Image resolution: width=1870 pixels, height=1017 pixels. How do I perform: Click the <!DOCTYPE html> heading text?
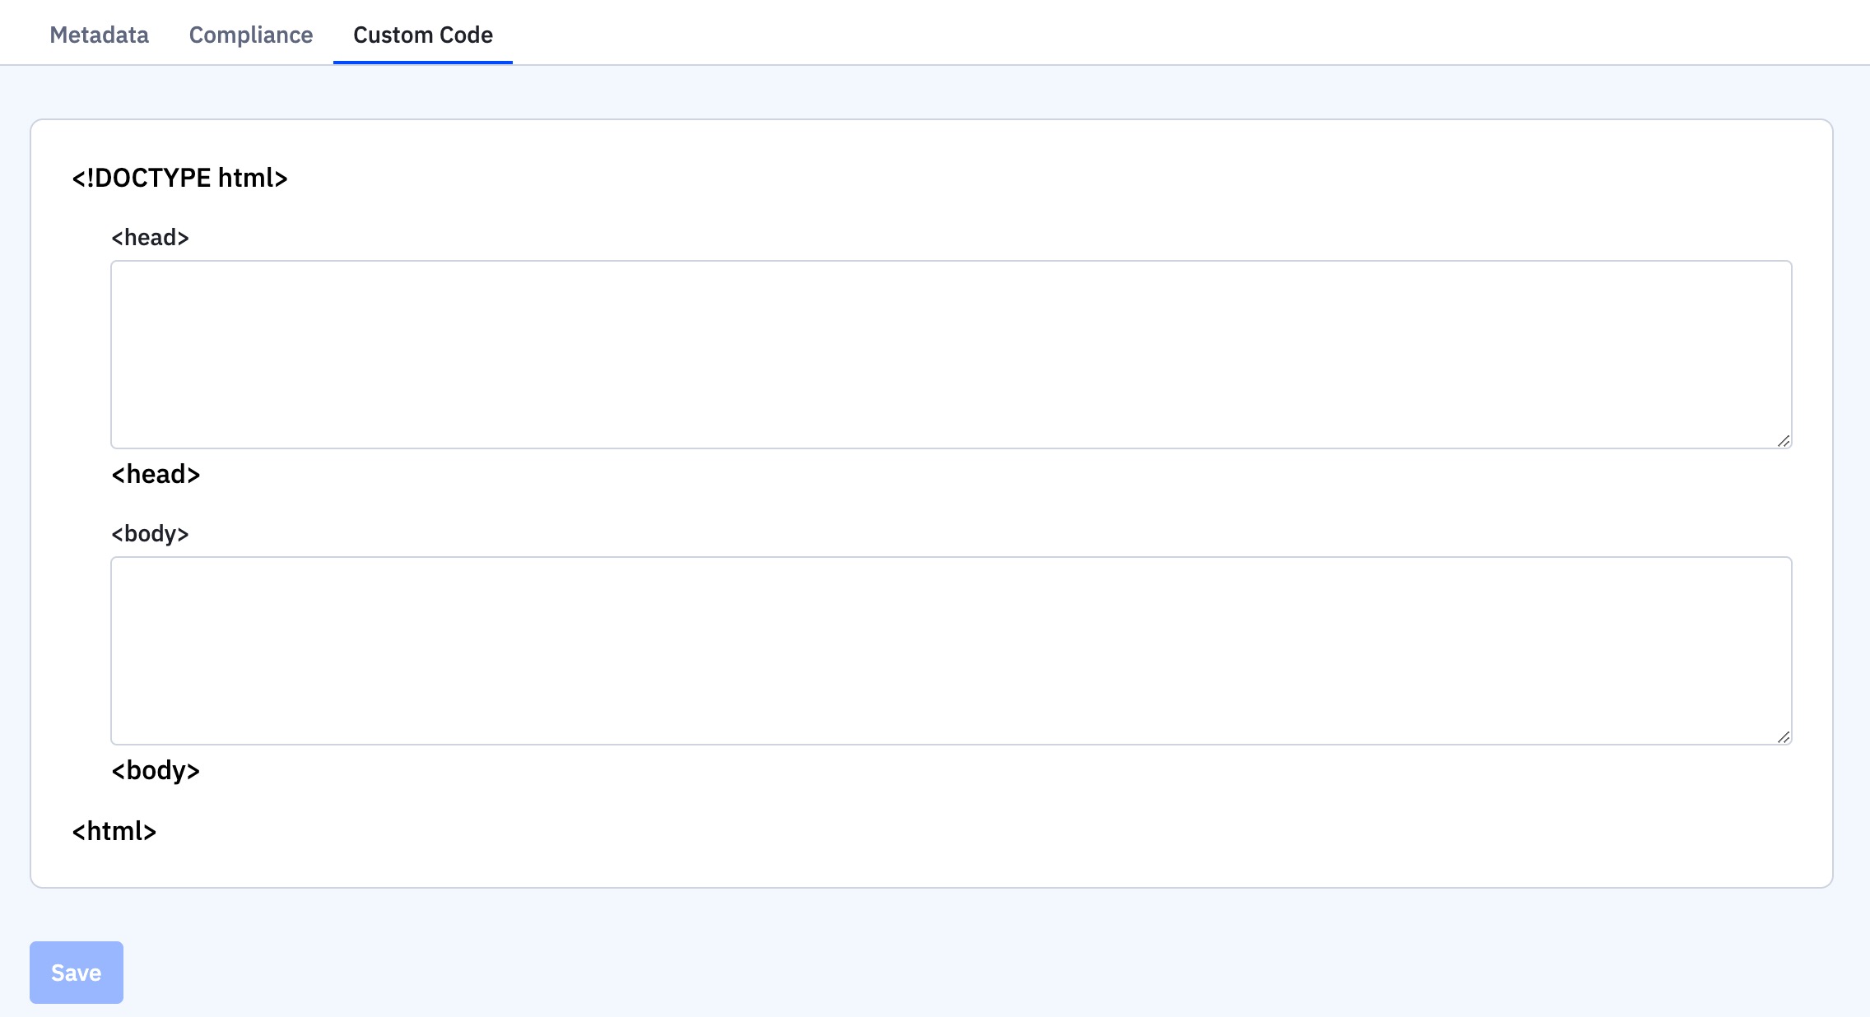point(179,178)
